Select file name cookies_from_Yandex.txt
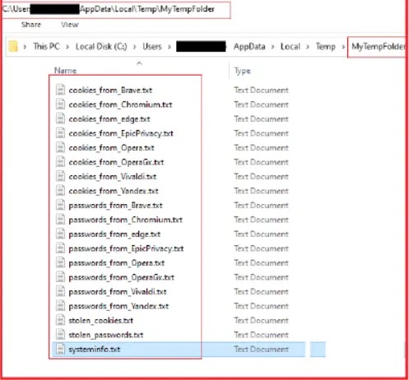Image resolution: width=409 pixels, height=380 pixels. coord(114,191)
